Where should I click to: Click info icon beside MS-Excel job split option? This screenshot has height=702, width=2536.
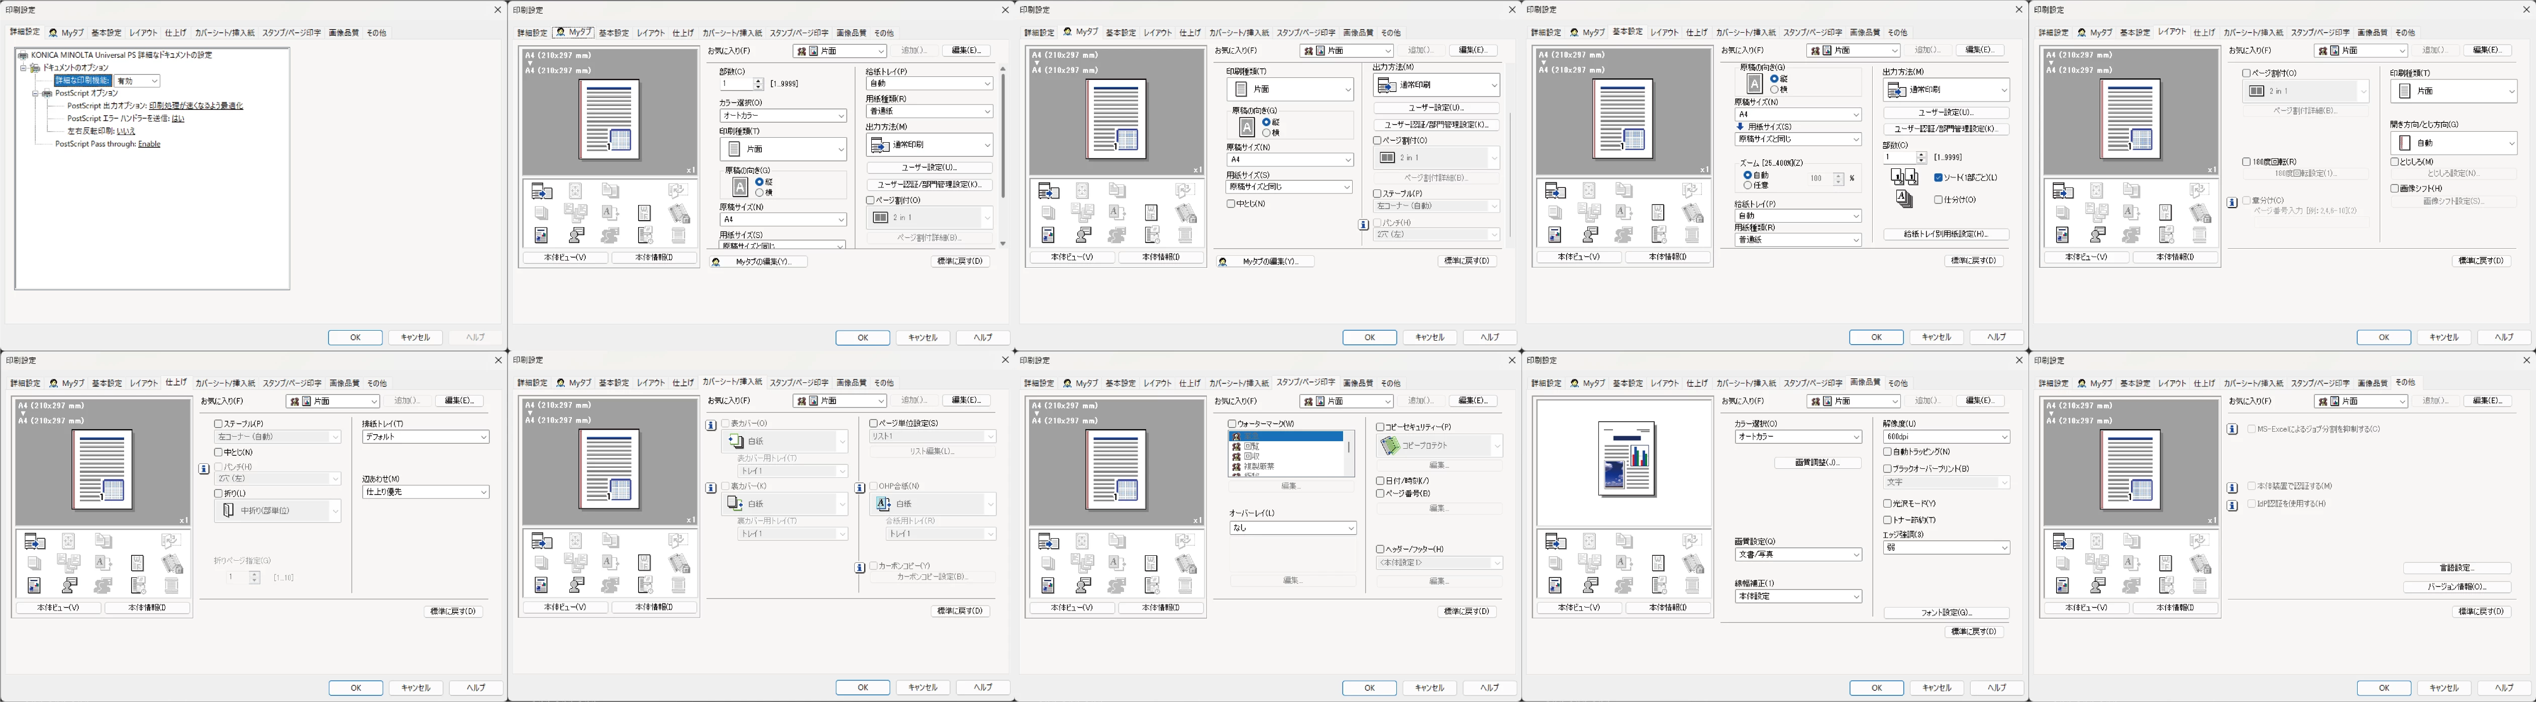point(2233,429)
